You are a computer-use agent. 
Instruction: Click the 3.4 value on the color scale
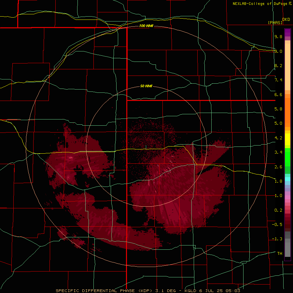coord(278,152)
